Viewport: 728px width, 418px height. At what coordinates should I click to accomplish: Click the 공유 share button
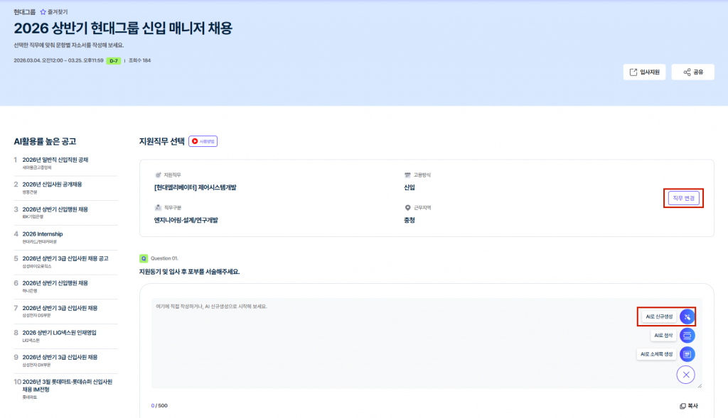point(692,72)
